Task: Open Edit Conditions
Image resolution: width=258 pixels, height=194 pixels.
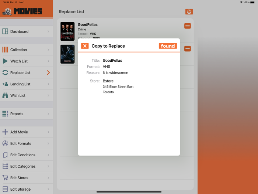Action: point(26,155)
